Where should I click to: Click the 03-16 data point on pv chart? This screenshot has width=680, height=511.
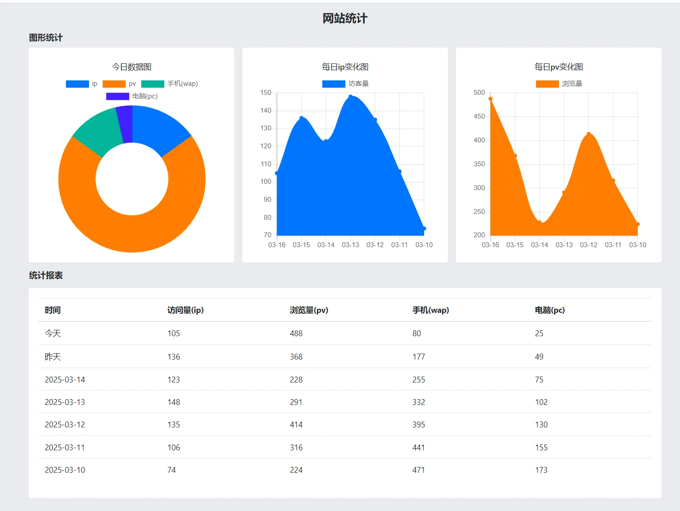coord(490,99)
